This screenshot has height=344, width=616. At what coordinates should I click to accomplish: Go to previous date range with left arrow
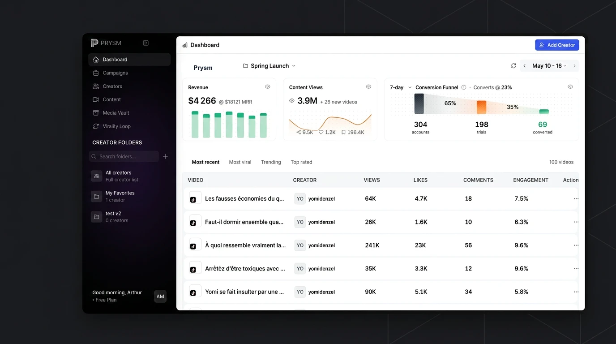click(524, 66)
